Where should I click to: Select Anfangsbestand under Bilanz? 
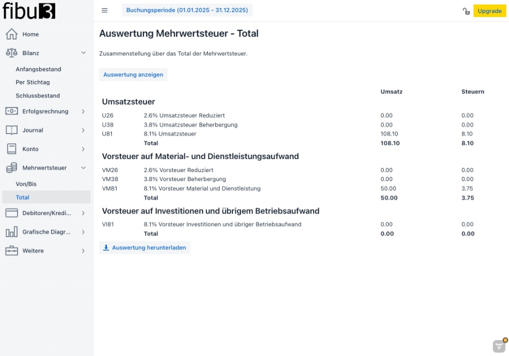point(40,68)
